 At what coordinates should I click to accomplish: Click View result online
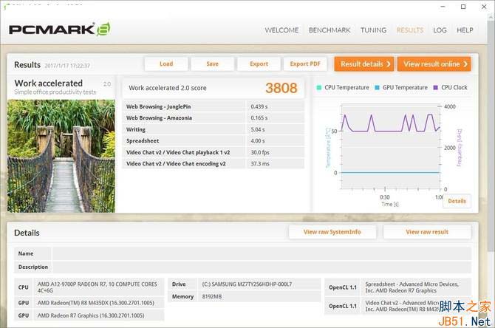(434, 64)
